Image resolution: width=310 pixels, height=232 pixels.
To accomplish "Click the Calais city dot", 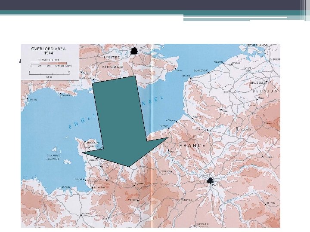I will tap(191, 79).
